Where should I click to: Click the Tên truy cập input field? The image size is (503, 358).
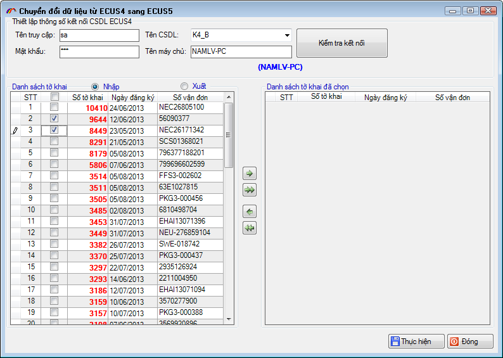coord(99,35)
